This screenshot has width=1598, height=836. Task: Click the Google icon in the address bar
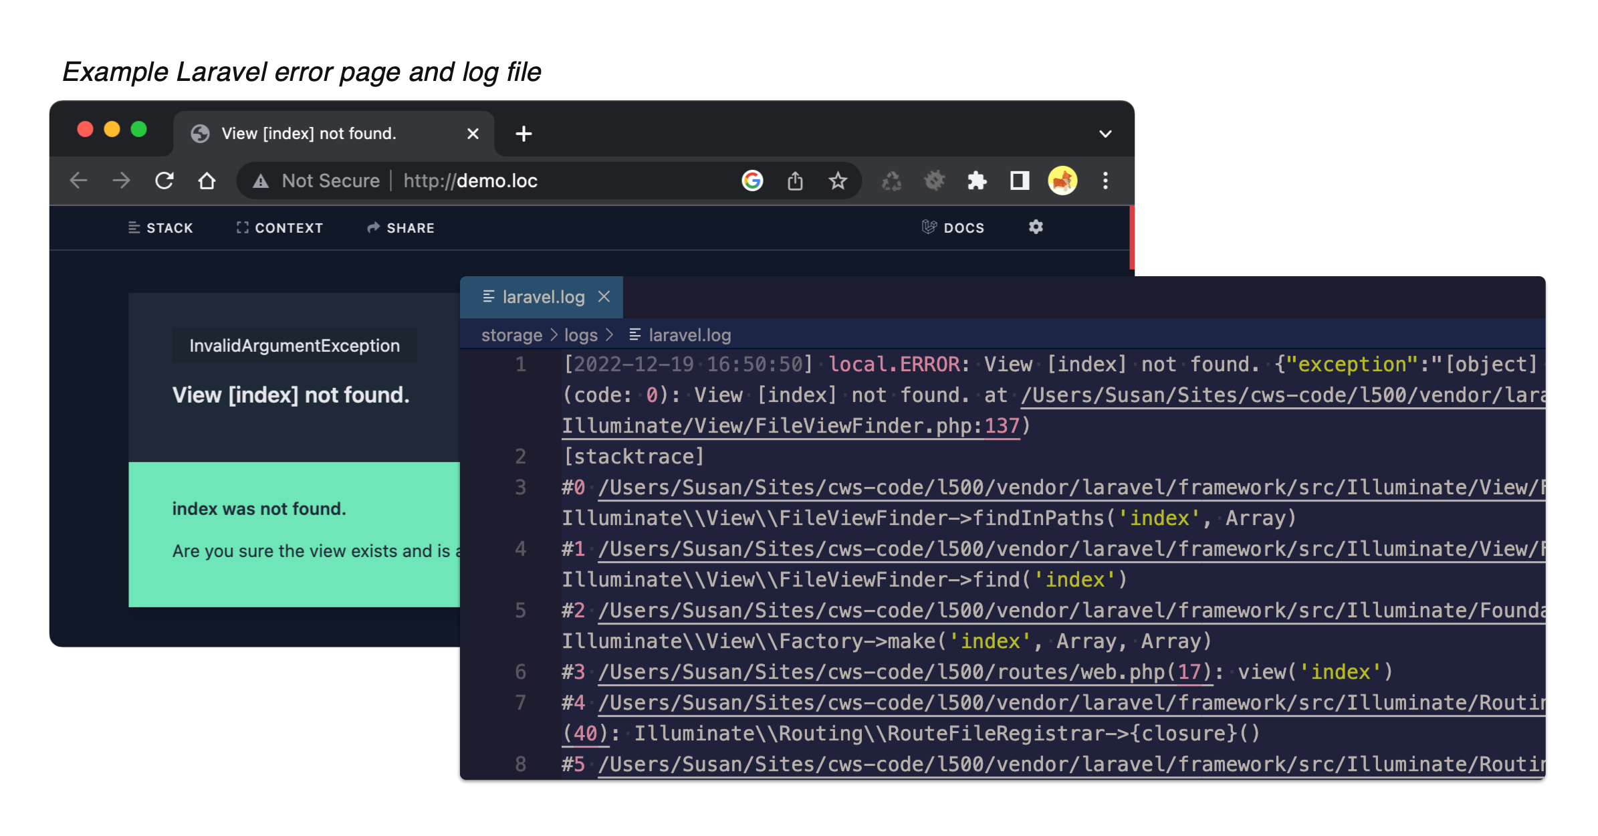pyautogui.click(x=752, y=181)
